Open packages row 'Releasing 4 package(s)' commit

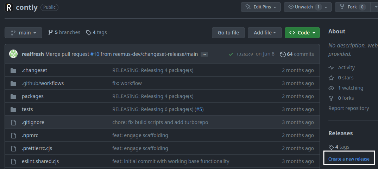153,96
